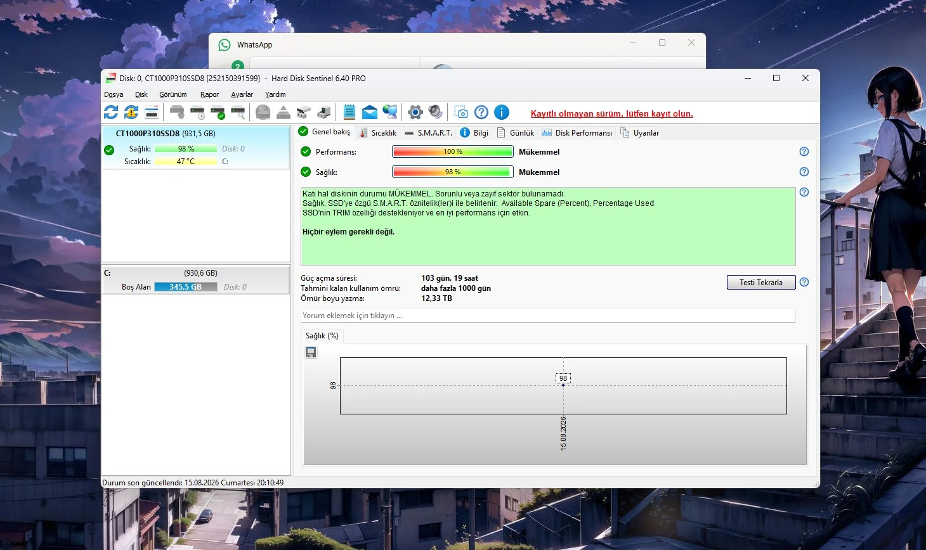The width and height of the screenshot is (926, 550).
Task: Click the two stacked drives toolbar icon
Action: click(304, 112)
